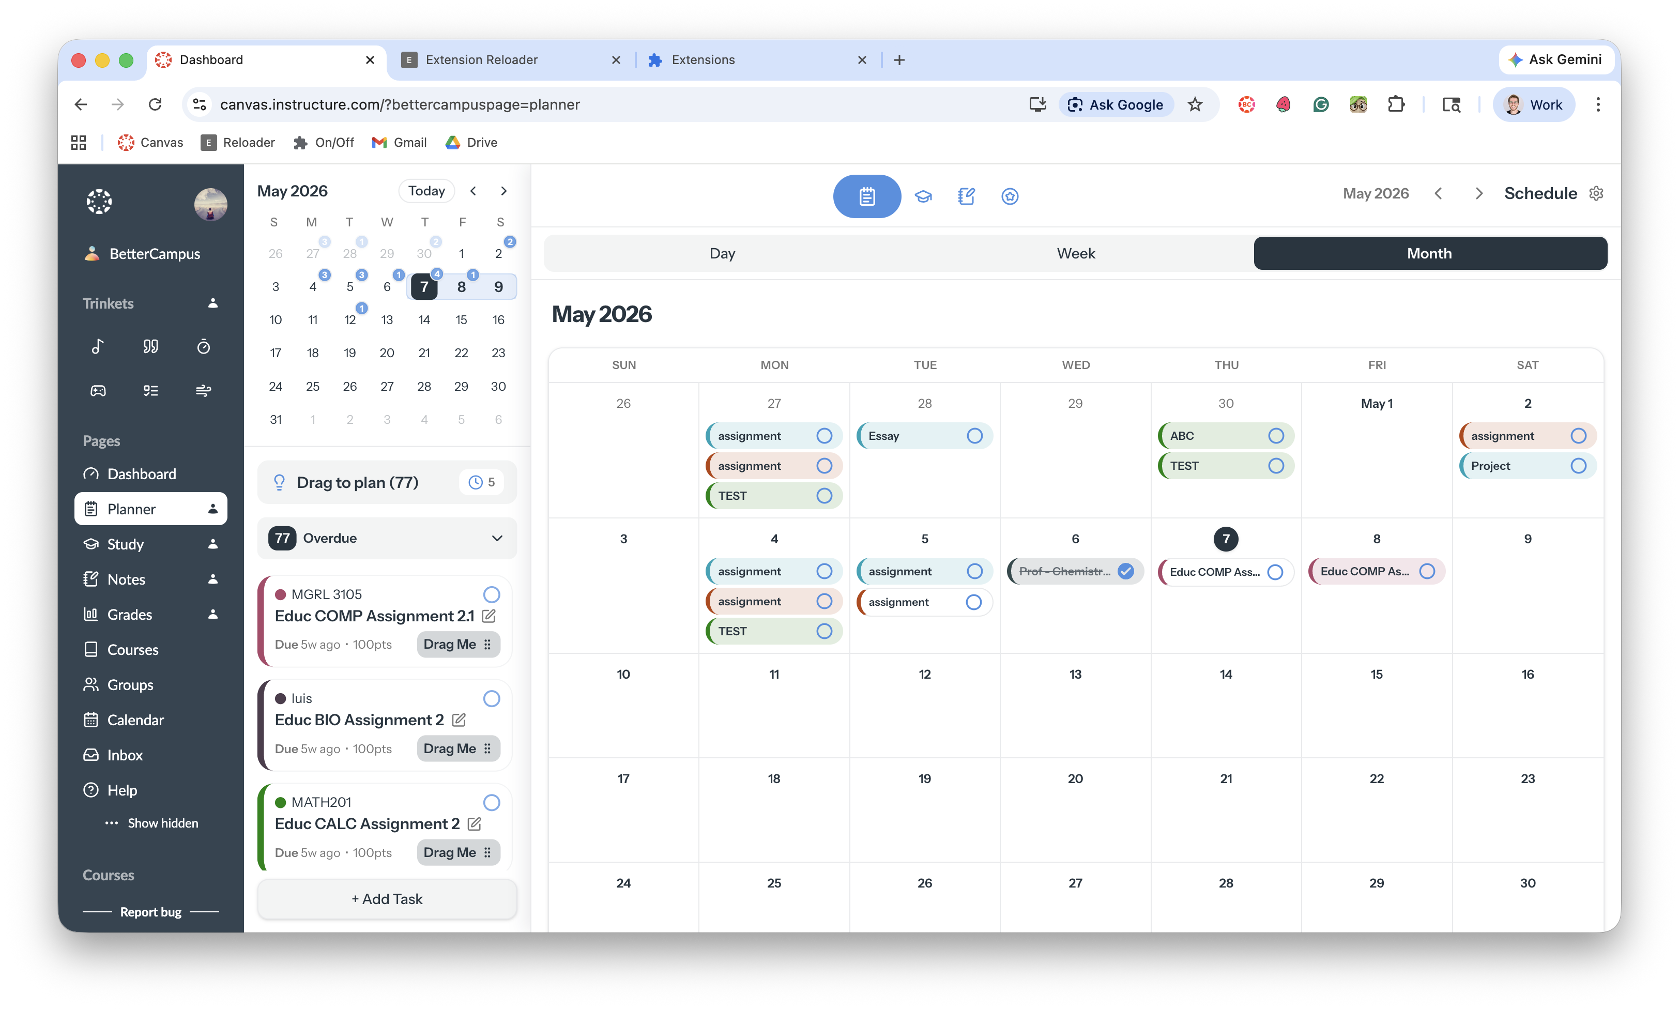Screen dimensions: 1679x1009
Task: Open the user avatar in the sidebar
Action: tap(211, 204)
